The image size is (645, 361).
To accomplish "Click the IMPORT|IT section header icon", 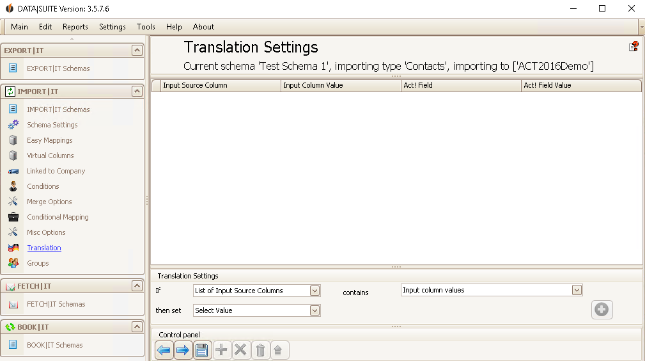I will [x=10, y=92].
